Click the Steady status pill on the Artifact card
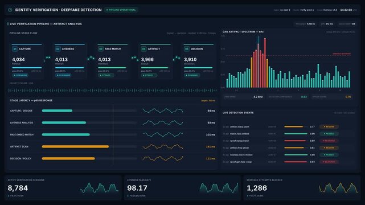365x205 pixels. click(x=149, y=75)
